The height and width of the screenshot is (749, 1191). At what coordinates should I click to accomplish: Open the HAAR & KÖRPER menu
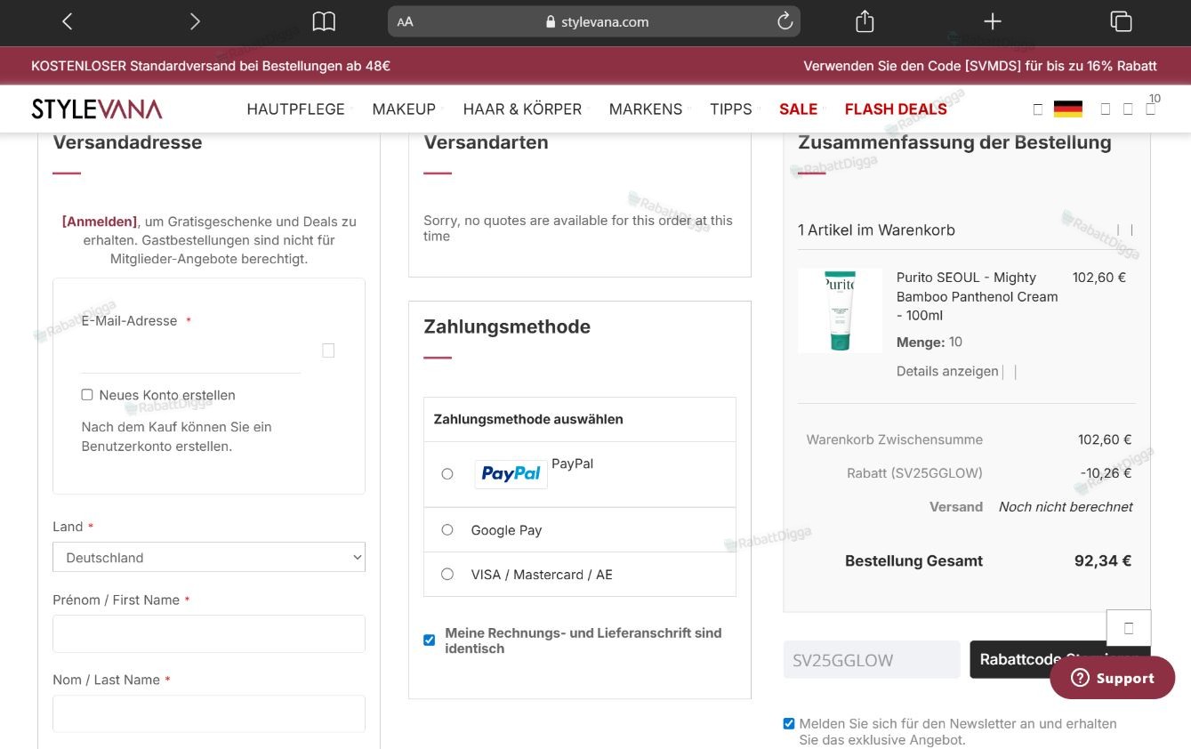click(x=522, y=109)
